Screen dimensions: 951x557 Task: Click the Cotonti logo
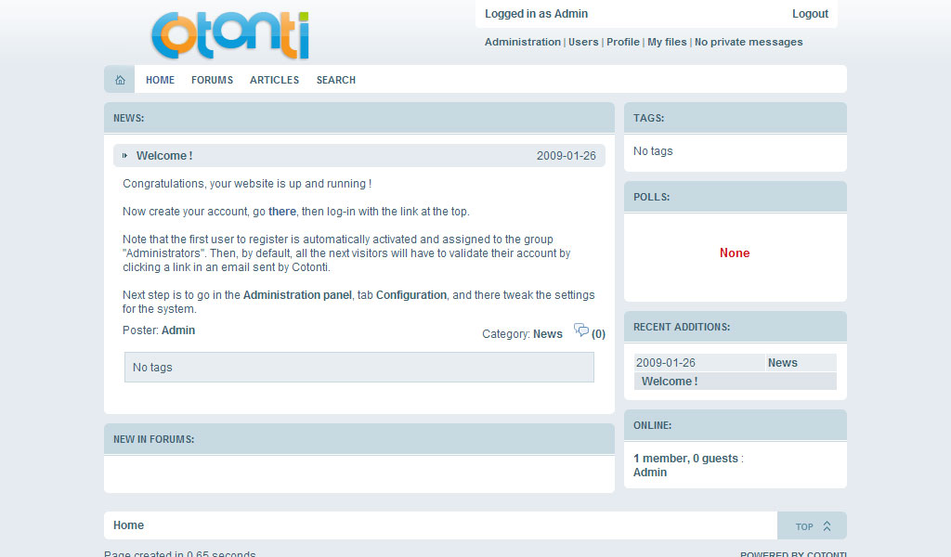229,35
